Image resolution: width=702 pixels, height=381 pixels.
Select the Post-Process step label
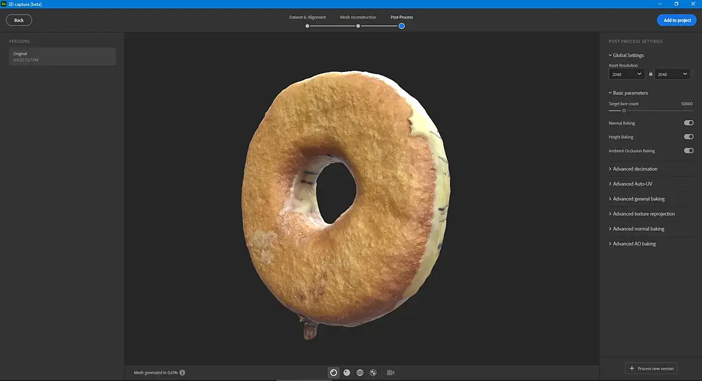[402, 17]
